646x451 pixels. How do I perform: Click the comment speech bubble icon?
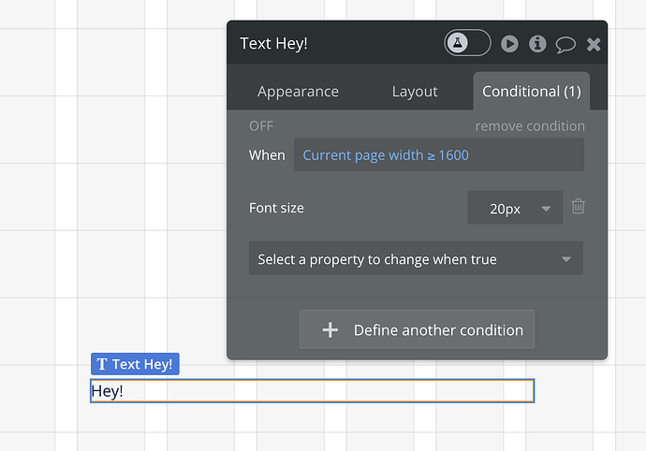[x=565, y=44]
